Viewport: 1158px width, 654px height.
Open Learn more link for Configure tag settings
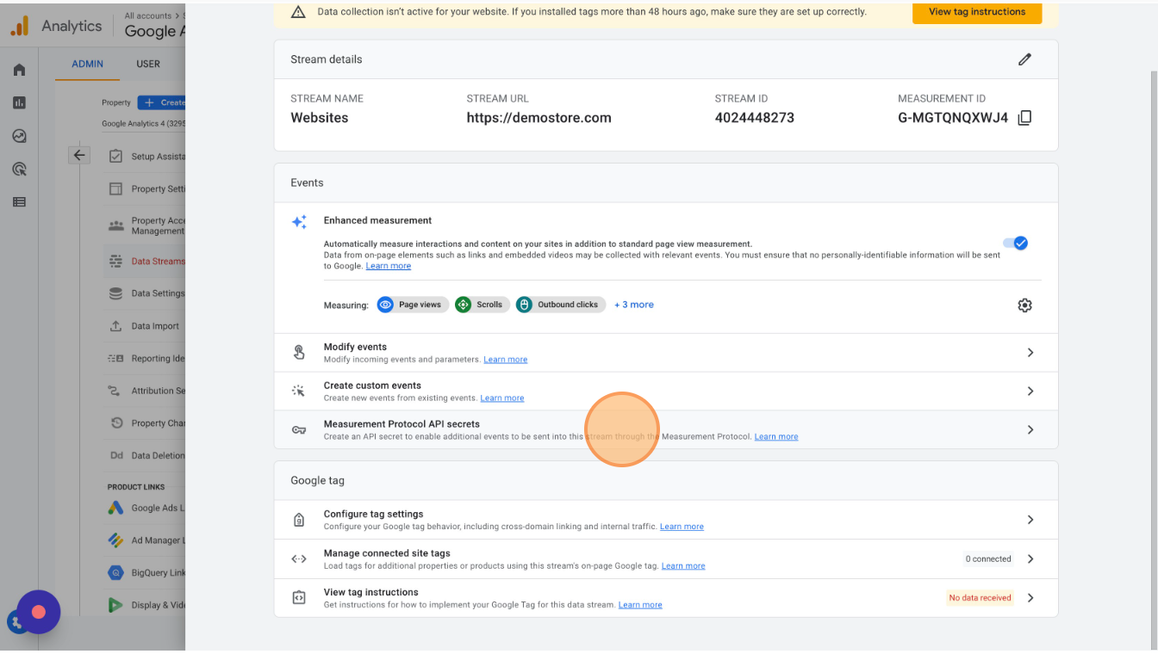(x=682, y=527)
